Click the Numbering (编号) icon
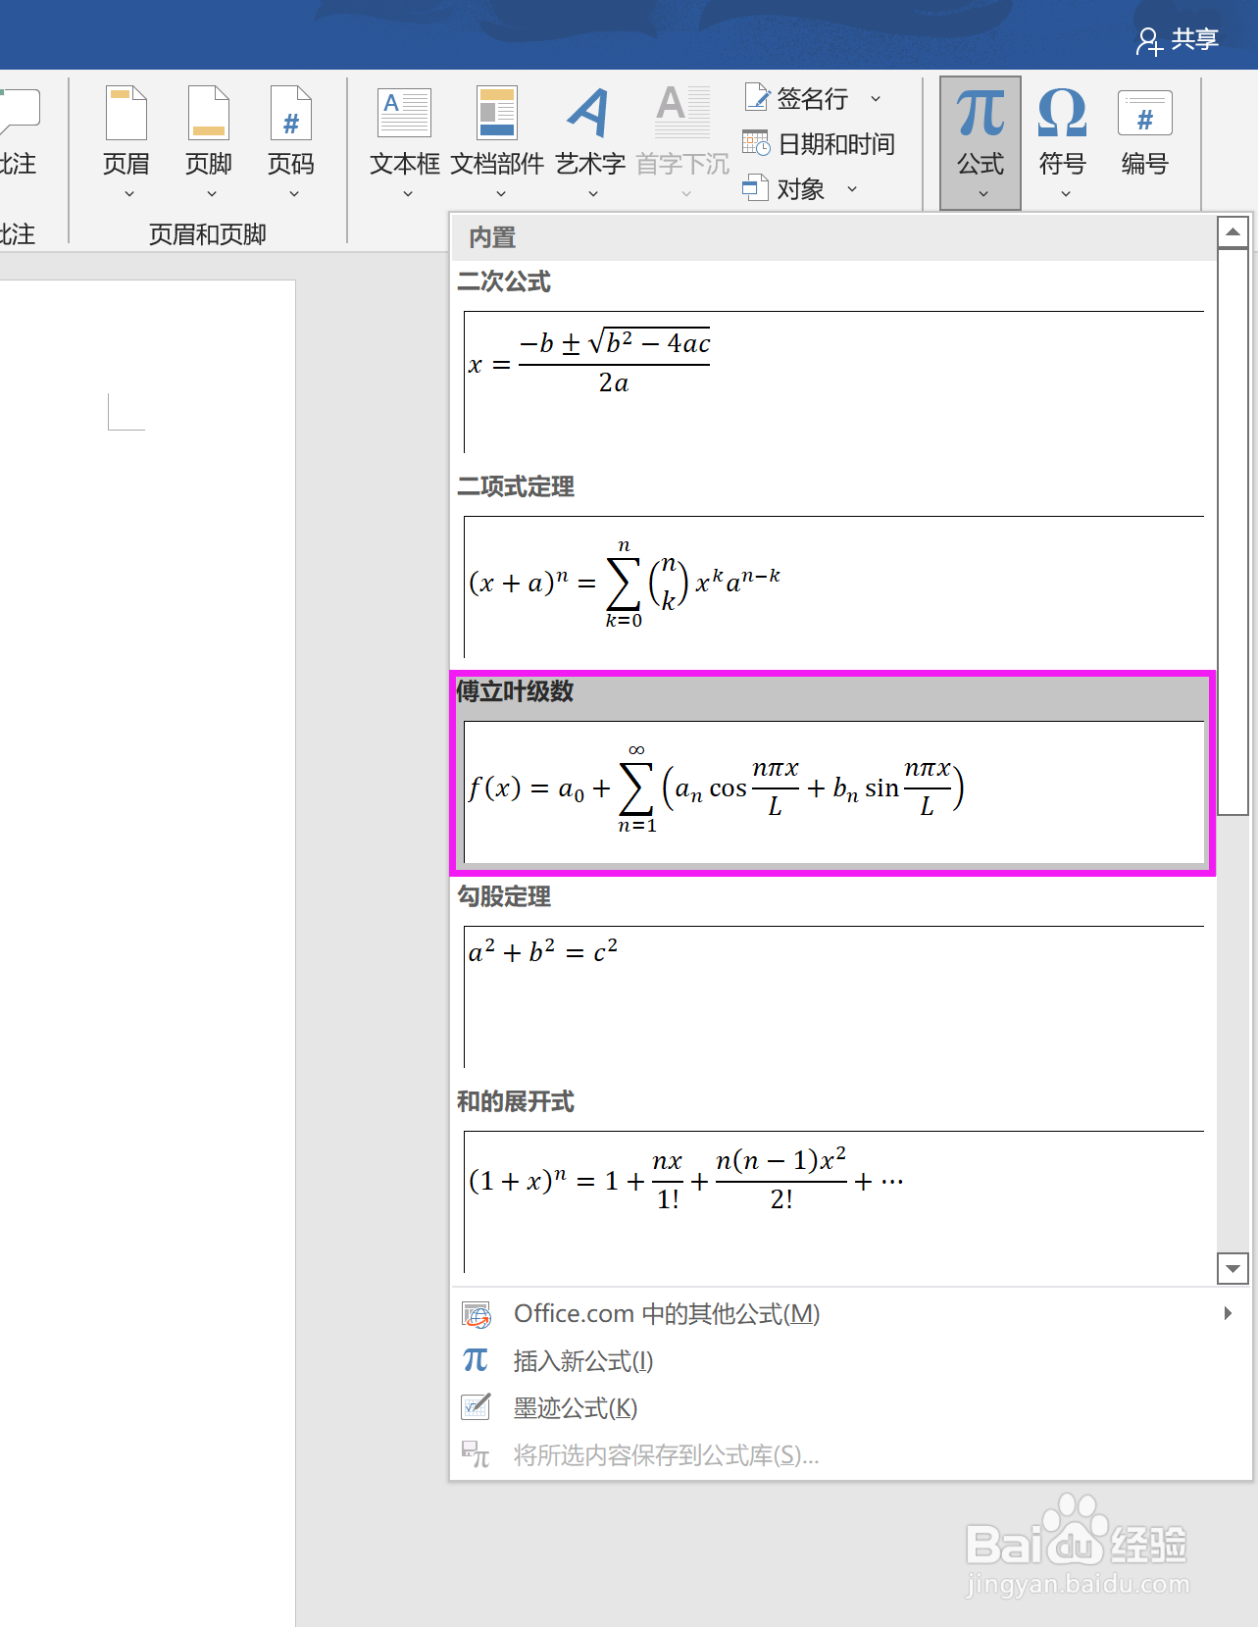The image size is (1258, 1627). click(x=1144, y=114)
